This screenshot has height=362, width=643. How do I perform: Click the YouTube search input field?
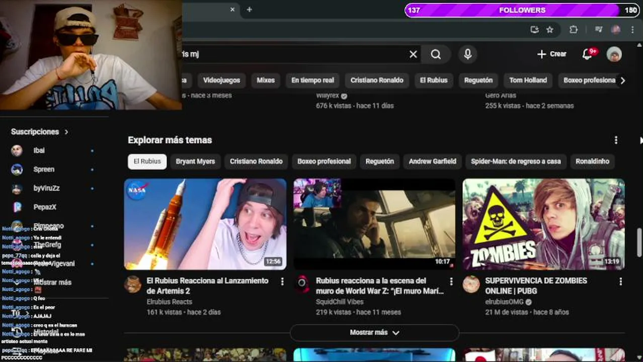(x=294, y=54)
